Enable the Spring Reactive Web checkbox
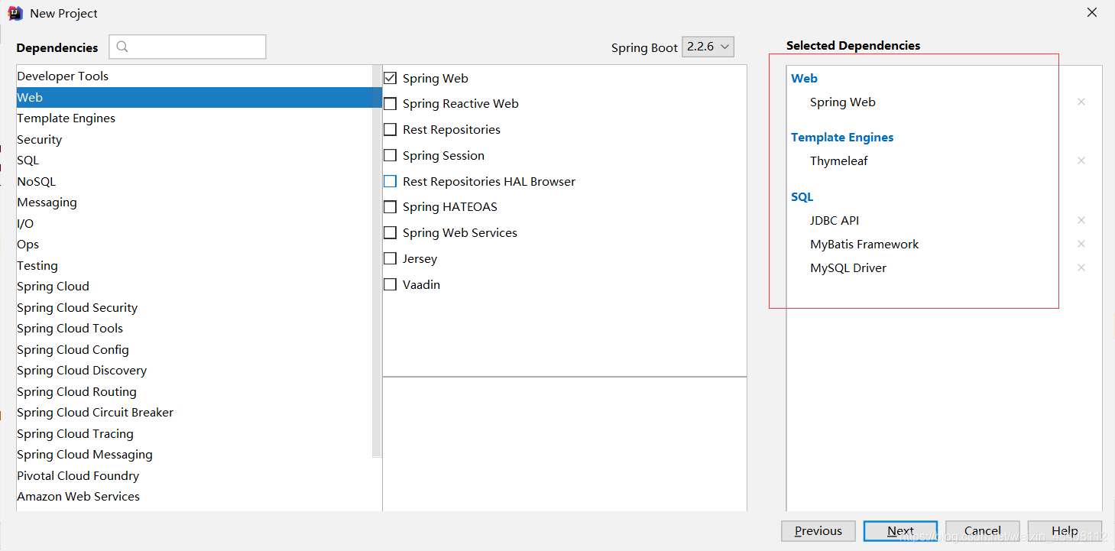1115x551 pixels. [x=390, y=103]
